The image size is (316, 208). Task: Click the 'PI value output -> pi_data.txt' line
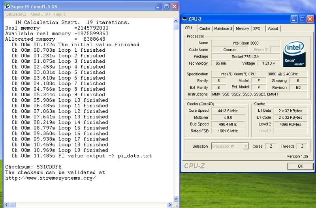pyautogui.click(x=82, y=156)
